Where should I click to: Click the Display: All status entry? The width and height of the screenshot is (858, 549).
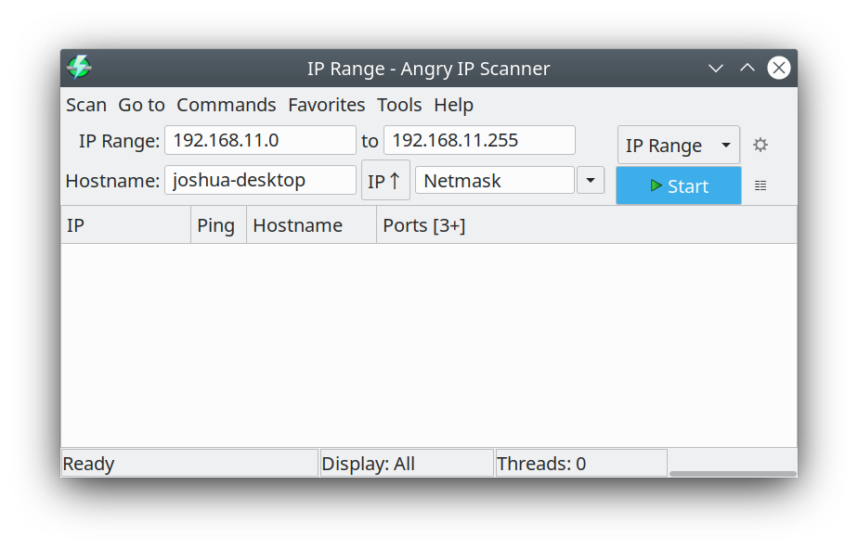(407, 464)
